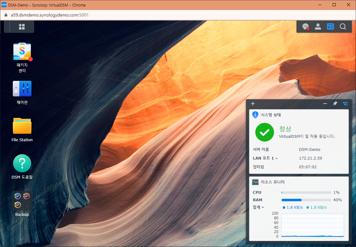Open the notifications chat bubble icon
Screen dimensions: 356x247
click(x=305, y=27)
